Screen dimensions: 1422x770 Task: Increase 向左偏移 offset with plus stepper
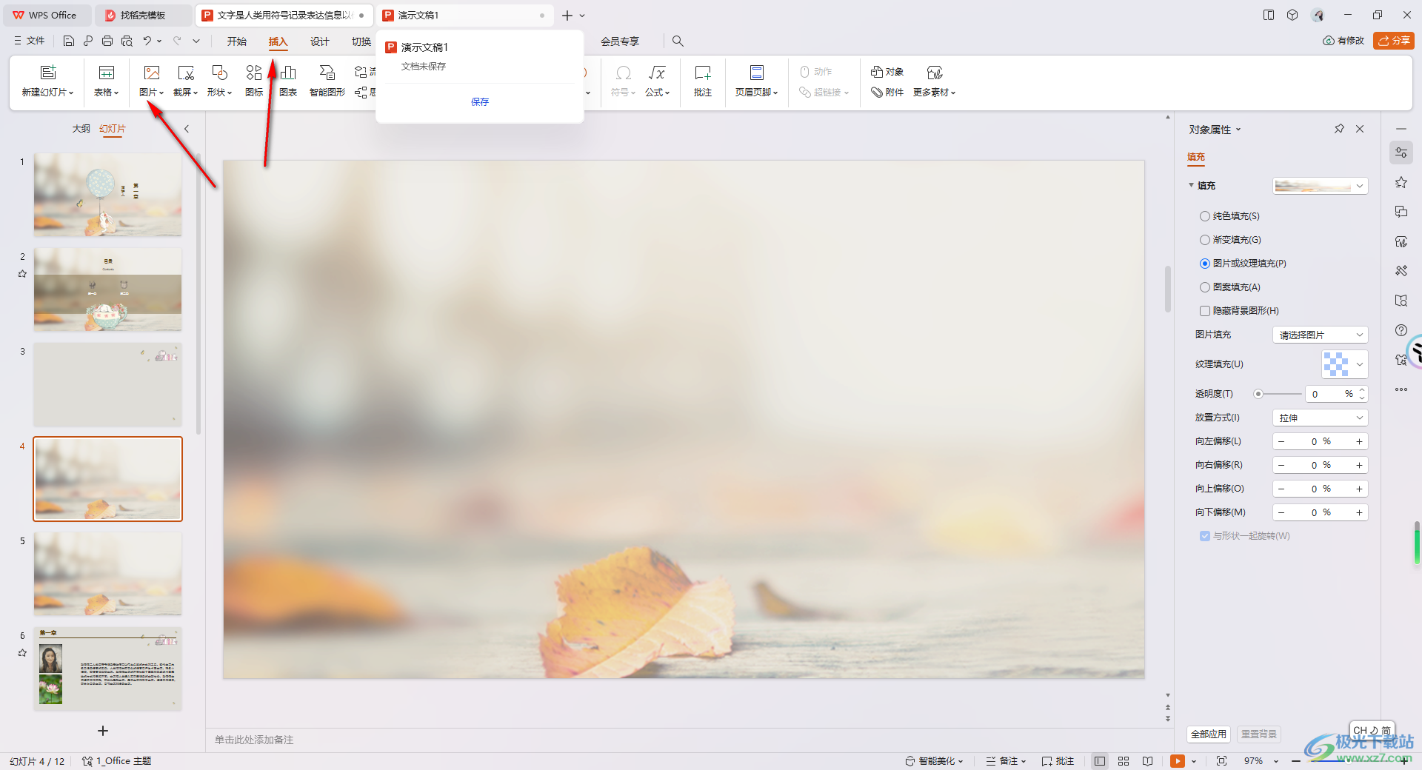pyautogui.click(x=1359, y=441)
